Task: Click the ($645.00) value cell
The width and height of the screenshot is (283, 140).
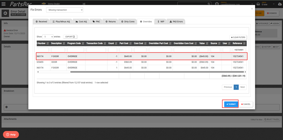Action: tap(204, 56)
